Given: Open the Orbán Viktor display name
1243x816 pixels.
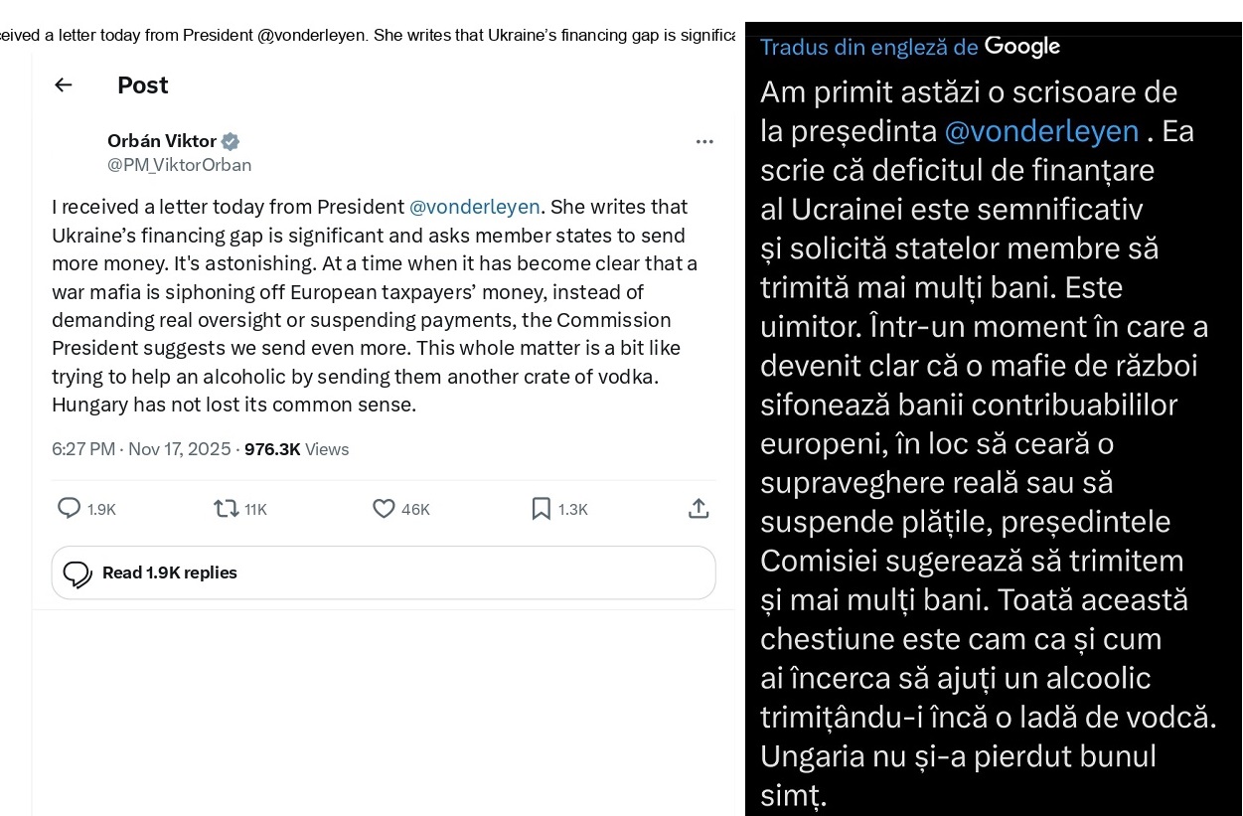Looking at the screenshot, I should click(x=161, y=141).
